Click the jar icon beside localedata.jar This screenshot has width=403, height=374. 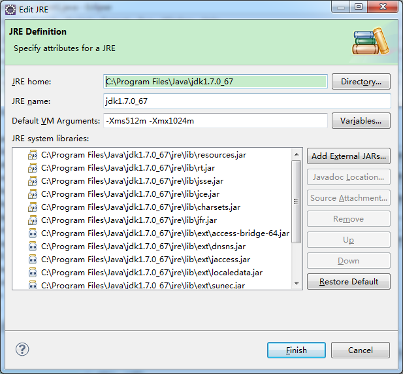[33, 273]
